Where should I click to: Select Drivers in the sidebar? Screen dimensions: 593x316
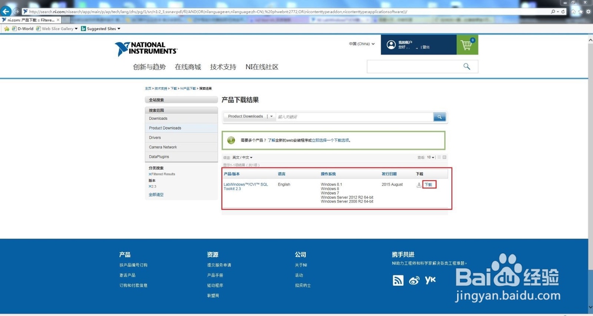181,138
